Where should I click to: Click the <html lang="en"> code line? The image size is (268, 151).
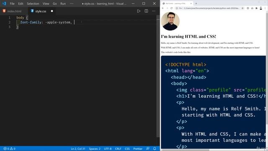(187, 71)
